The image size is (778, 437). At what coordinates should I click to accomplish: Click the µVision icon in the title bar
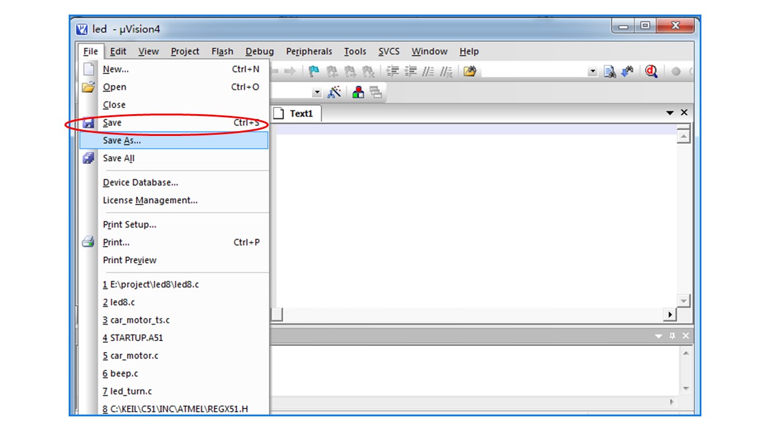point(82,29)
